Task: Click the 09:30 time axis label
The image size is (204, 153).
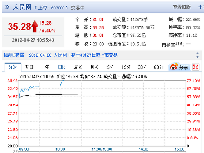Action: (24, 149)
